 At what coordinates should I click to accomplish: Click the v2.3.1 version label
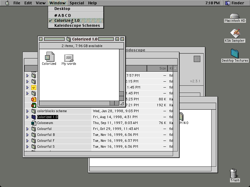pyautogui.click(x=195, y=81)
